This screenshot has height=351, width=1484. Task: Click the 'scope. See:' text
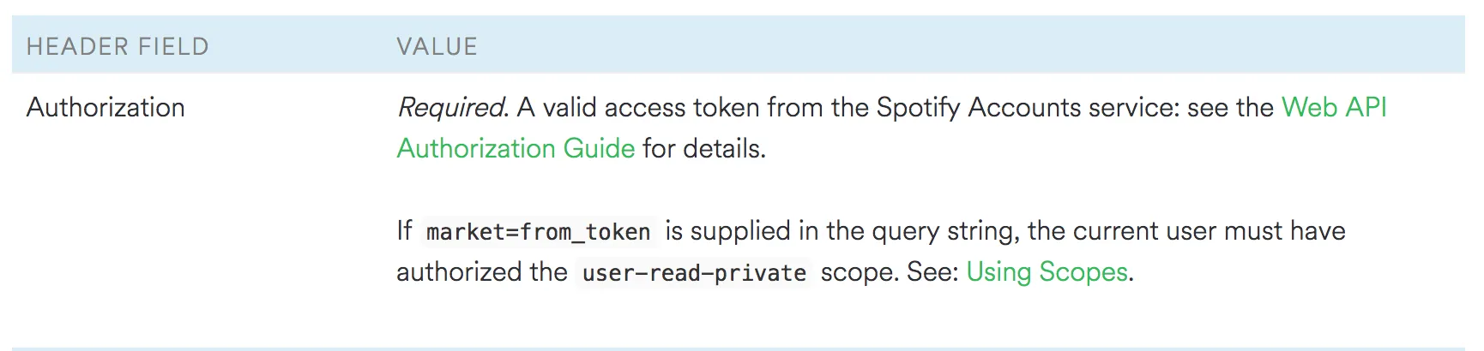point(890,271)
